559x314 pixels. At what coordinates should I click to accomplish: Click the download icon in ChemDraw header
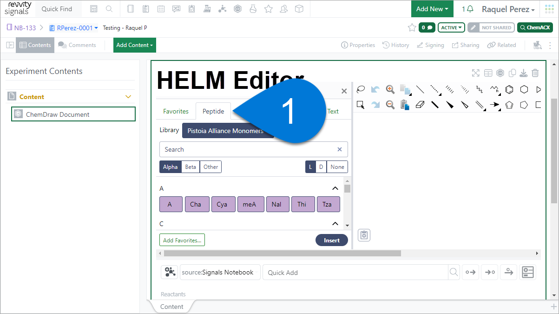coord(523,73)
